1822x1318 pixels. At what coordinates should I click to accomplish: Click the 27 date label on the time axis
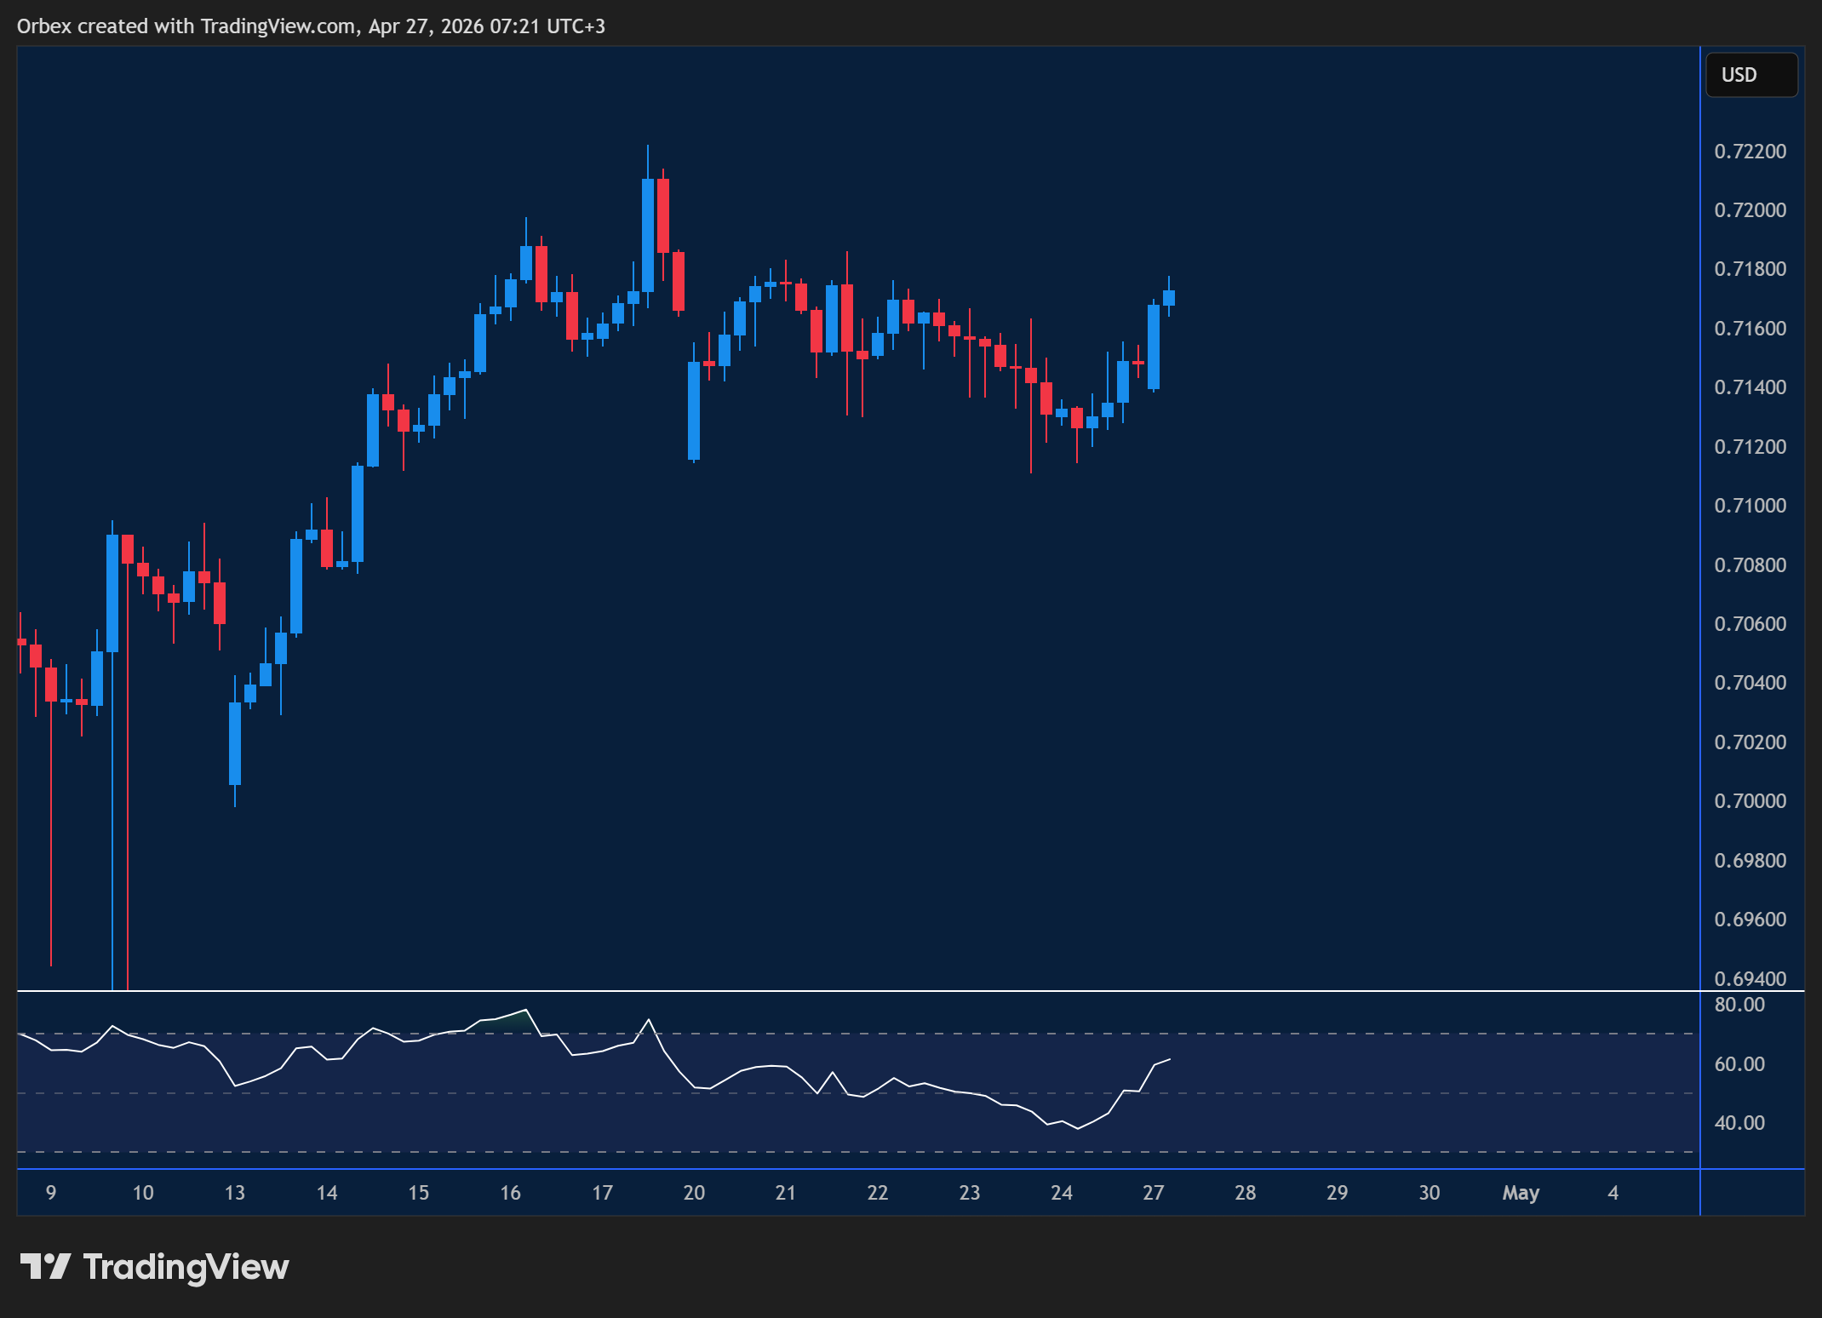point(1153,1193)
